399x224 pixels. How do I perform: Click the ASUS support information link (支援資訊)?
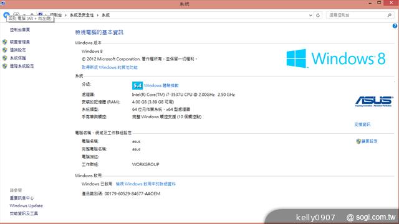362,124
